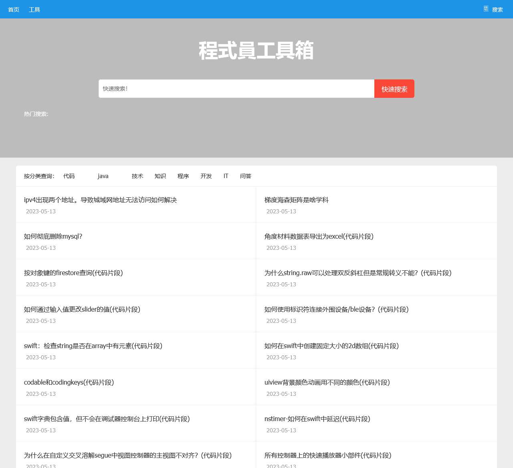Open article codable和codingkeys
513x468 pixels.
coord(69,382)
